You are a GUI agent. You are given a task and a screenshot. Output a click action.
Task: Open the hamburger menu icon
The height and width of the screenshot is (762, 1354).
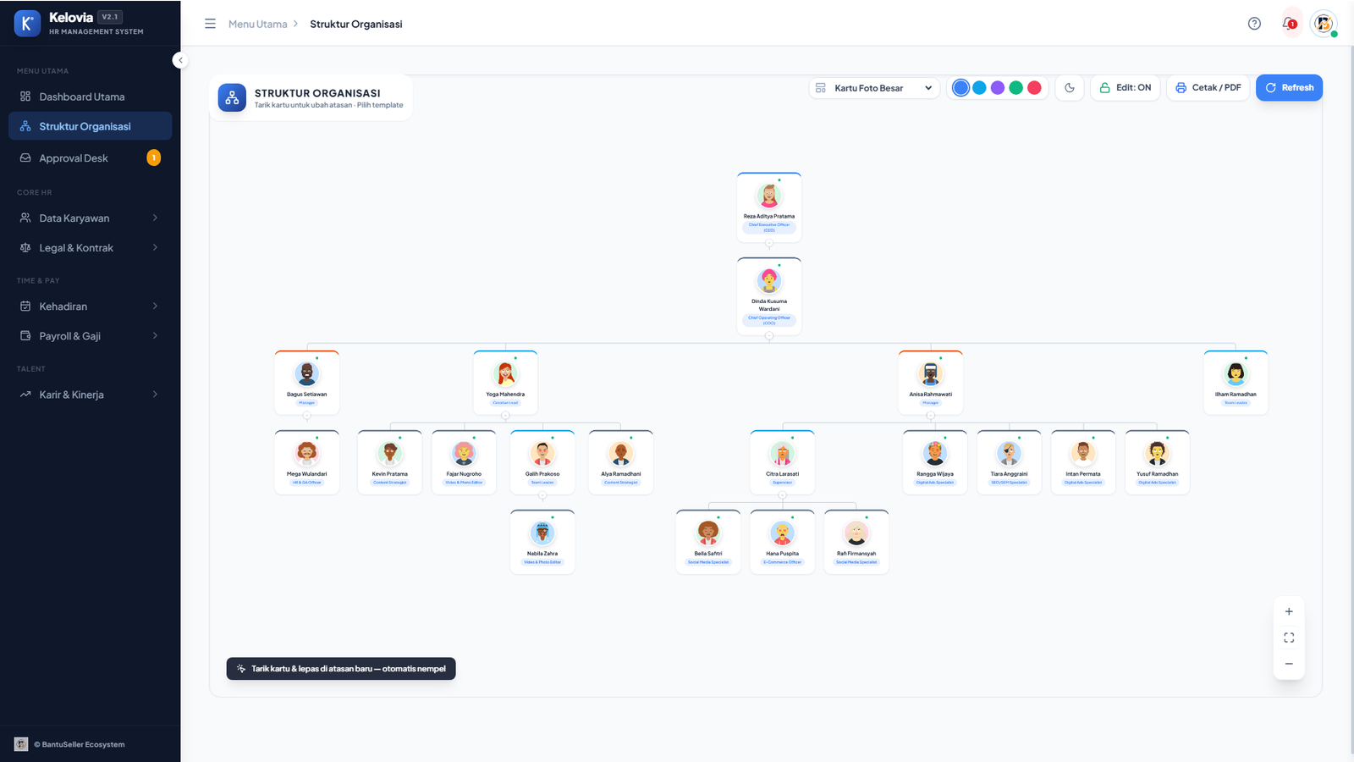210,24
